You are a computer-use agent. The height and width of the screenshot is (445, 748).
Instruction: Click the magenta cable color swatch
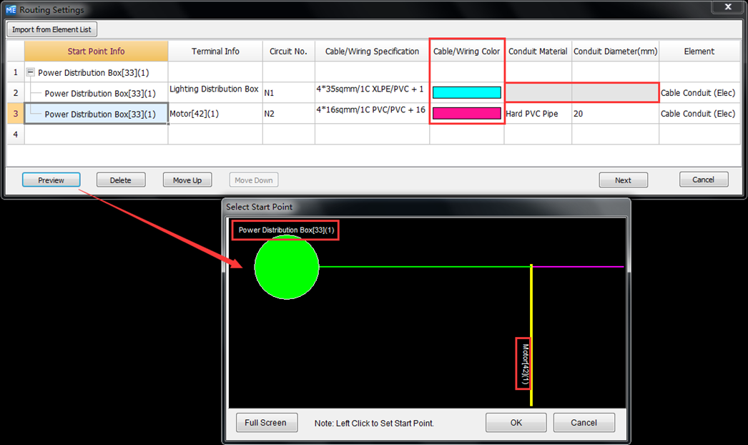pos(466,113)
